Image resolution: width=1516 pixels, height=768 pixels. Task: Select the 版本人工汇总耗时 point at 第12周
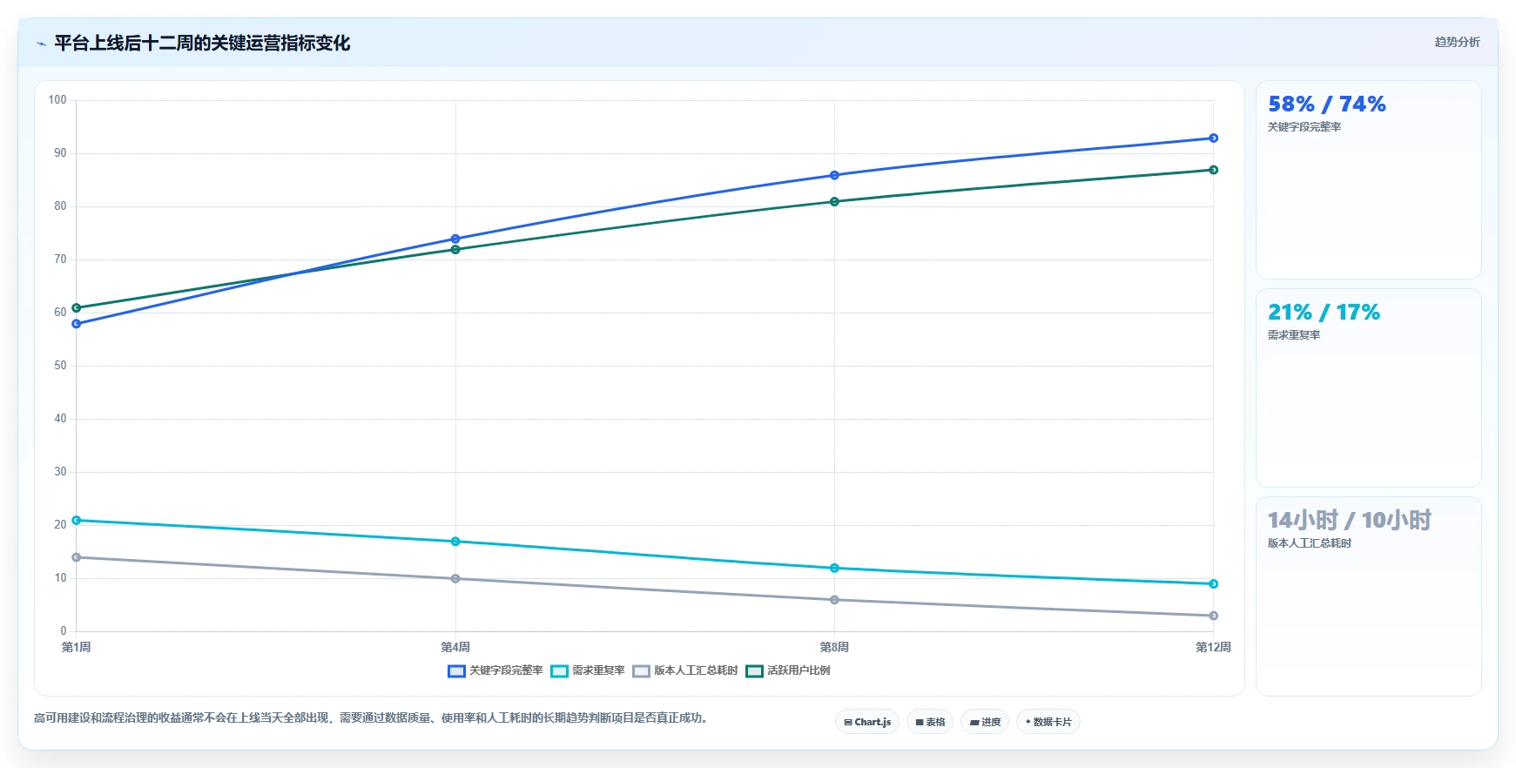1213,616
